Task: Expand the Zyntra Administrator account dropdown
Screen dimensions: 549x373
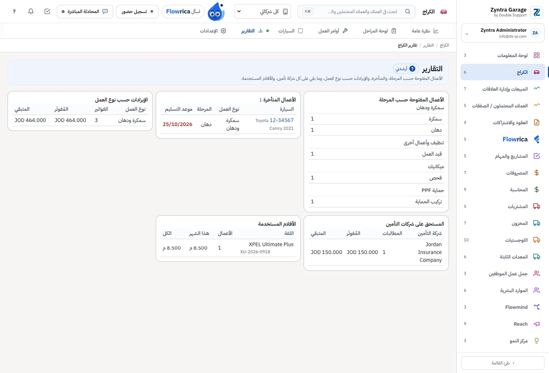Action: [x=503, y=33]
